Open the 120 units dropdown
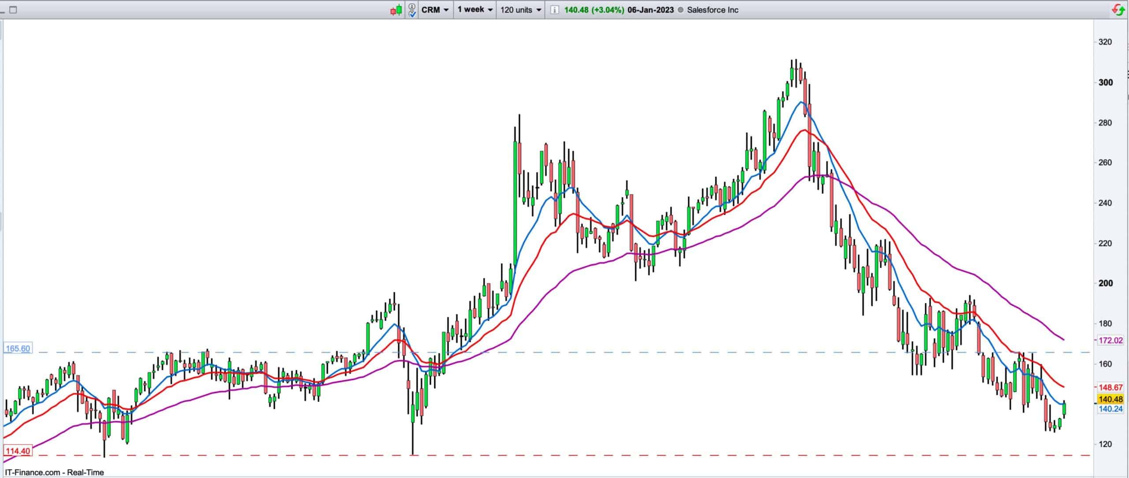1129x478 pixels. (x=521, y=10)
